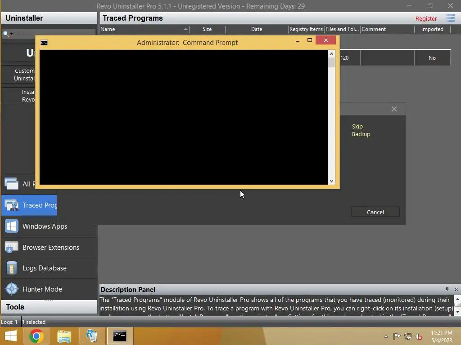Show hidden tray icons arrow
This screenshot has height=345, width=461.
(x=386, y=336)
